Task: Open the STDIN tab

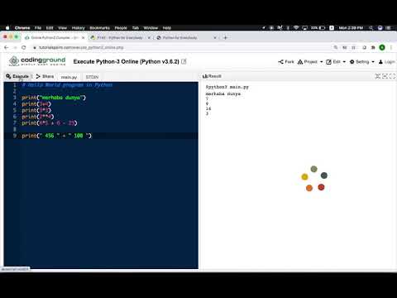Action: pyautogui.click(x=92, y=77)
